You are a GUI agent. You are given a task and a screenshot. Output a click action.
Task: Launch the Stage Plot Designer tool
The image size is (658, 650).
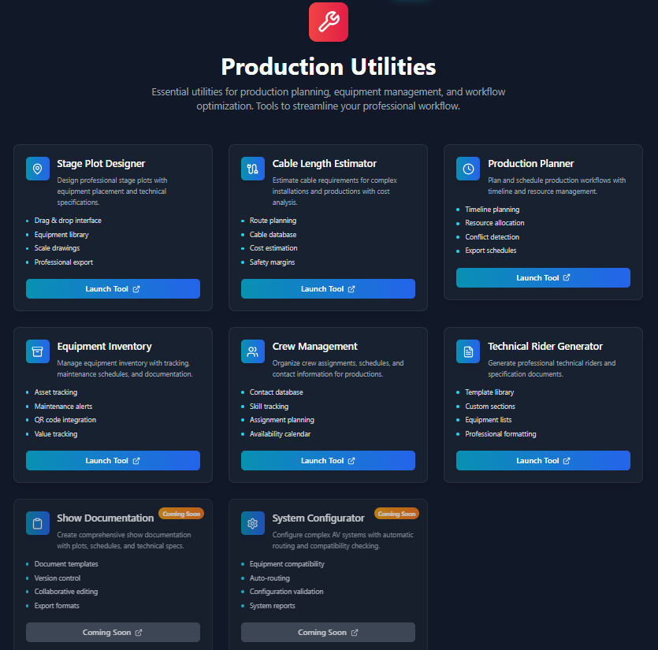[113, 288]
